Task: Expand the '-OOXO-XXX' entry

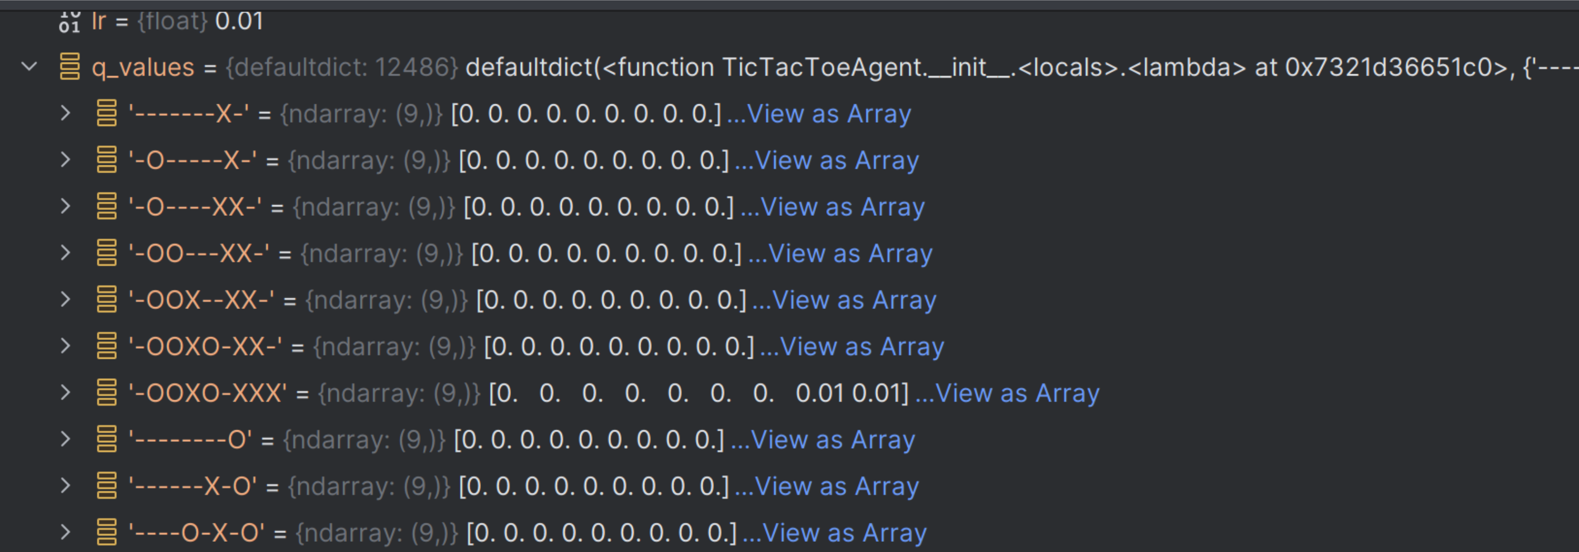Action: pos(66,392)
